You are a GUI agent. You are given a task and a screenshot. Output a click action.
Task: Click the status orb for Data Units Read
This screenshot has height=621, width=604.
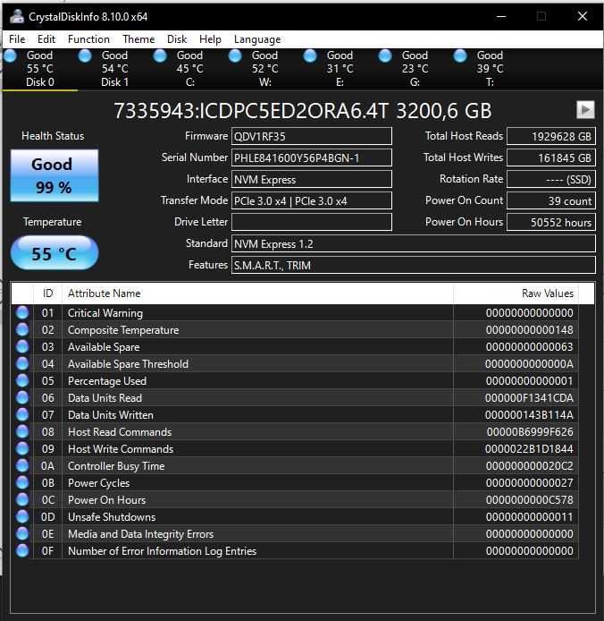tap(22, 398)
